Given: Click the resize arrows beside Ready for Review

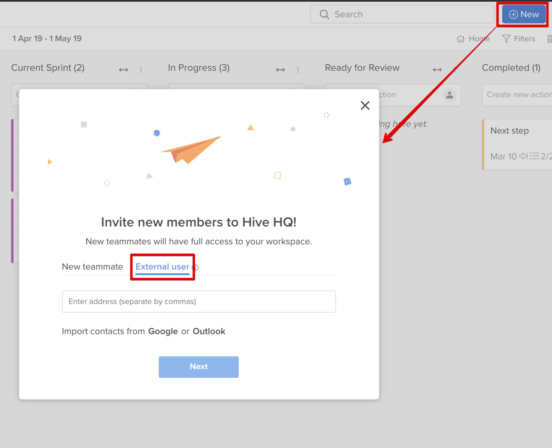Looking at the screenshot, I should [x=437, y=69].
